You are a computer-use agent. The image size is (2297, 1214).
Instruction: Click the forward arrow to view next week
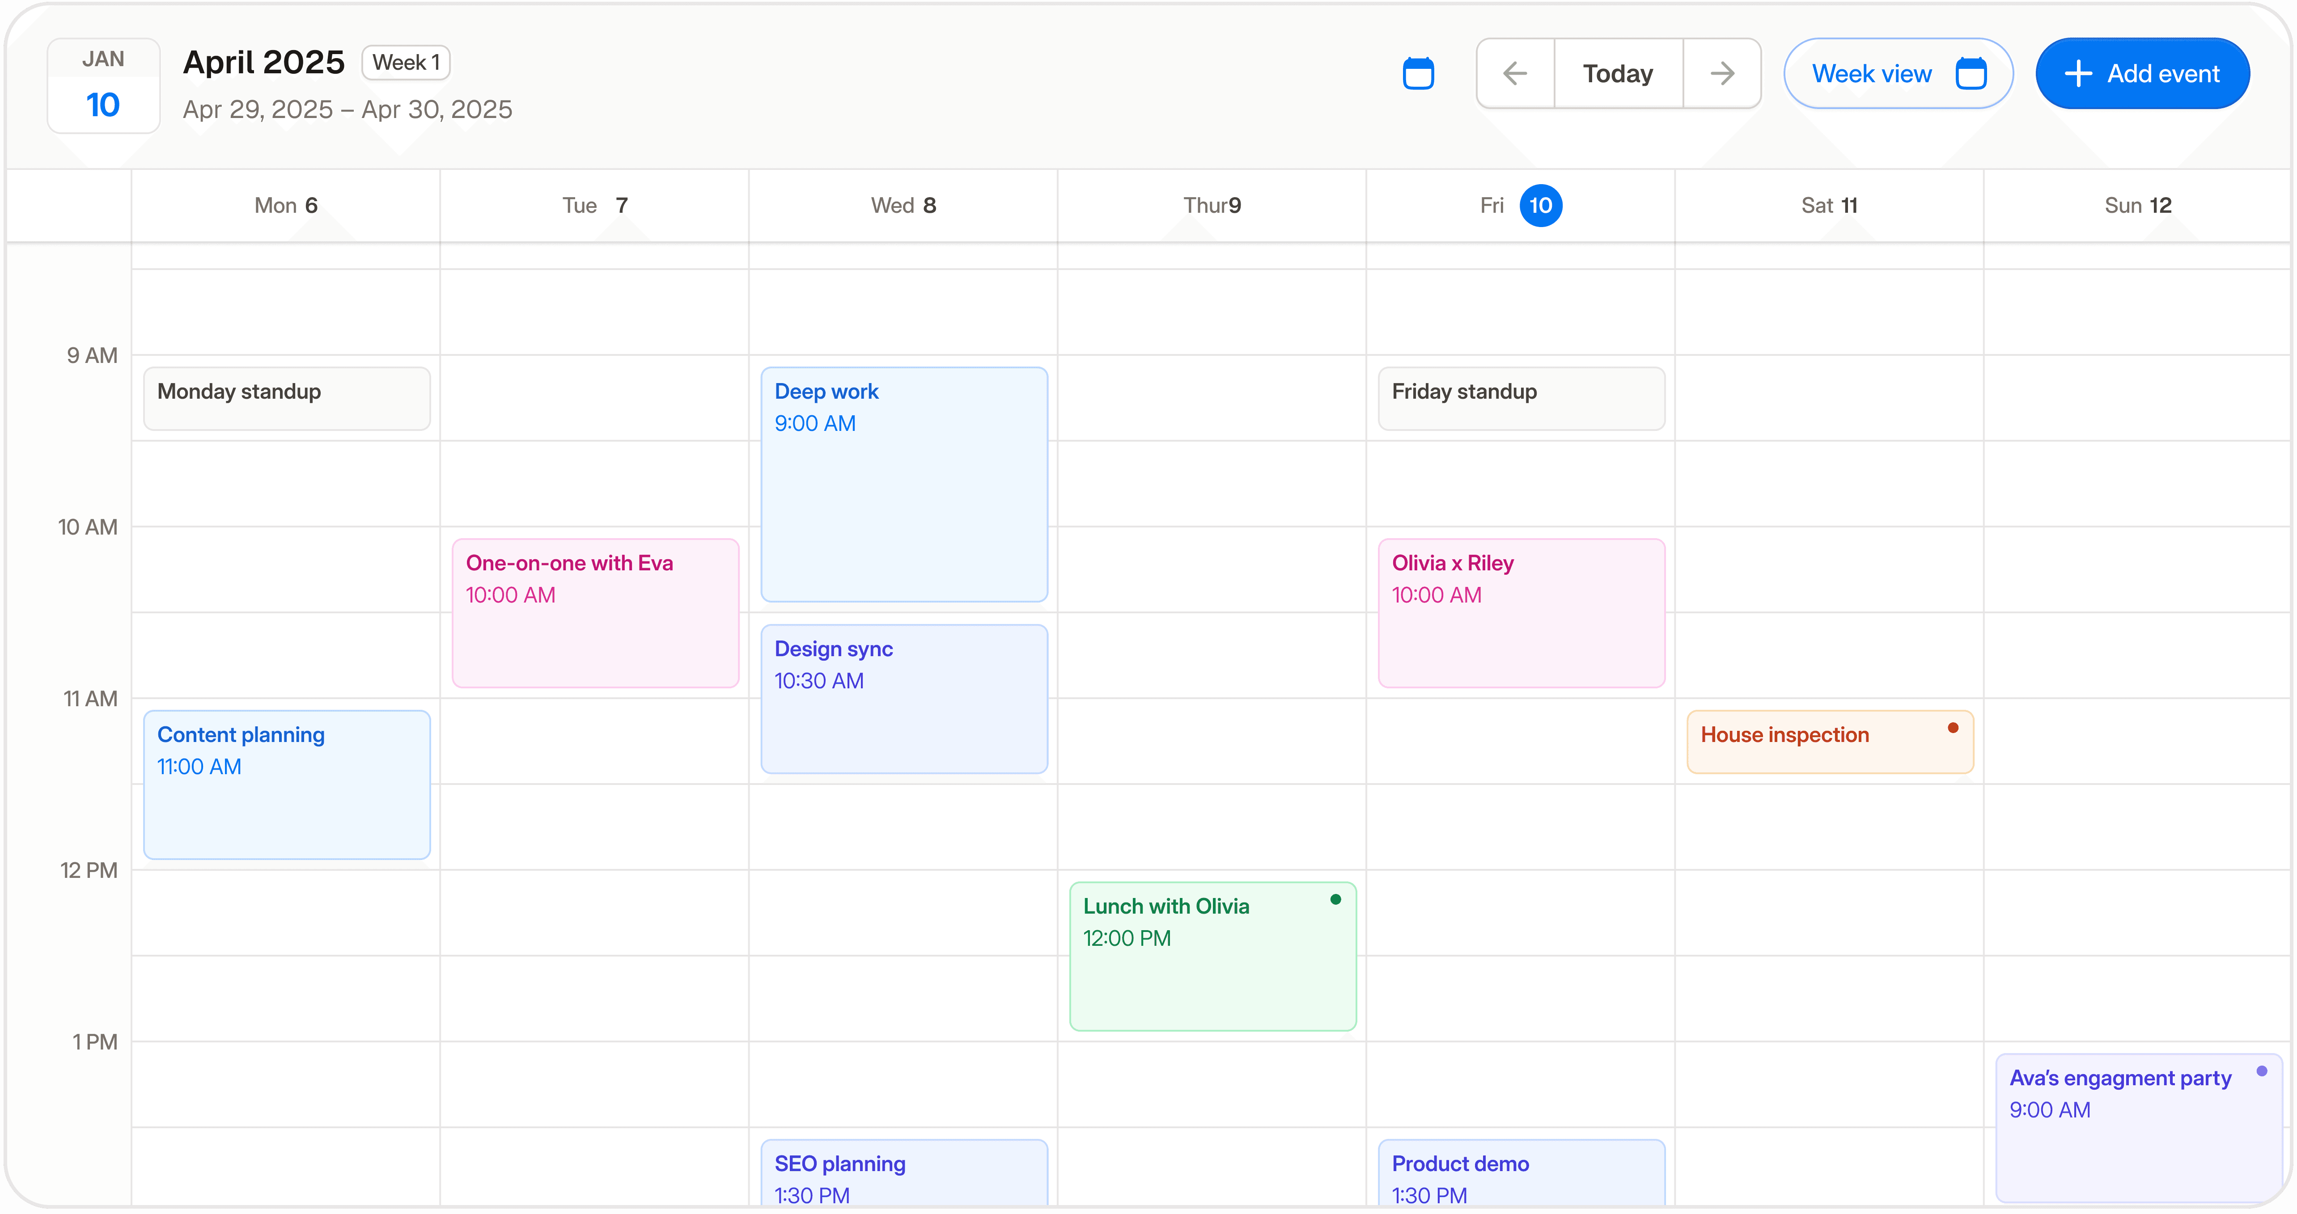[x=1722, y=73]
